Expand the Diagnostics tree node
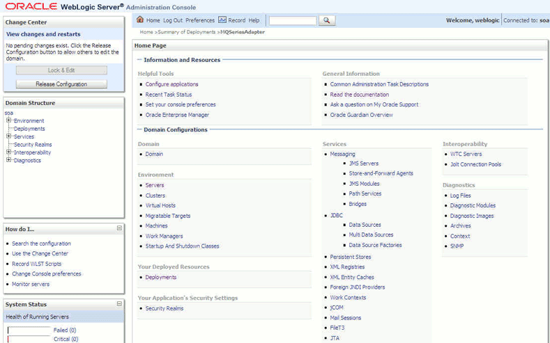Image resolution: width=550 pixels, height=343 pixels. (x=9, y=160)
